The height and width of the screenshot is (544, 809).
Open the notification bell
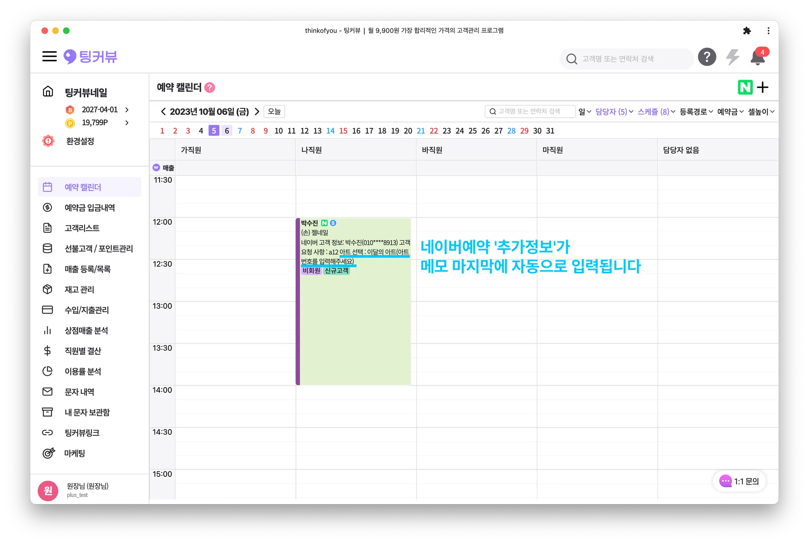pos(757,58)
